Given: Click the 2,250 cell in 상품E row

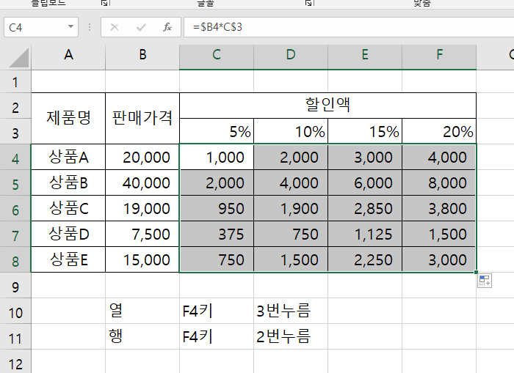Looking at the screenshot, I should 365,260.
